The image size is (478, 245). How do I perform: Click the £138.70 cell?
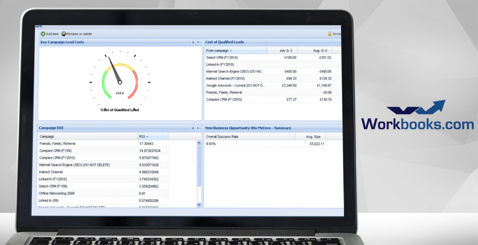pyautogui.click(x=325, y=99)
